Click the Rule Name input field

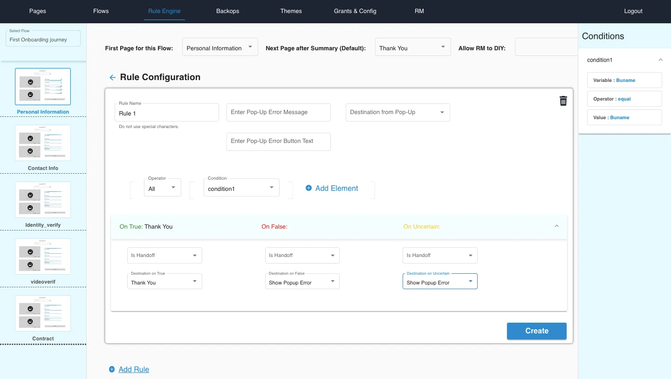pyautogui.click(x=167, y=113)
